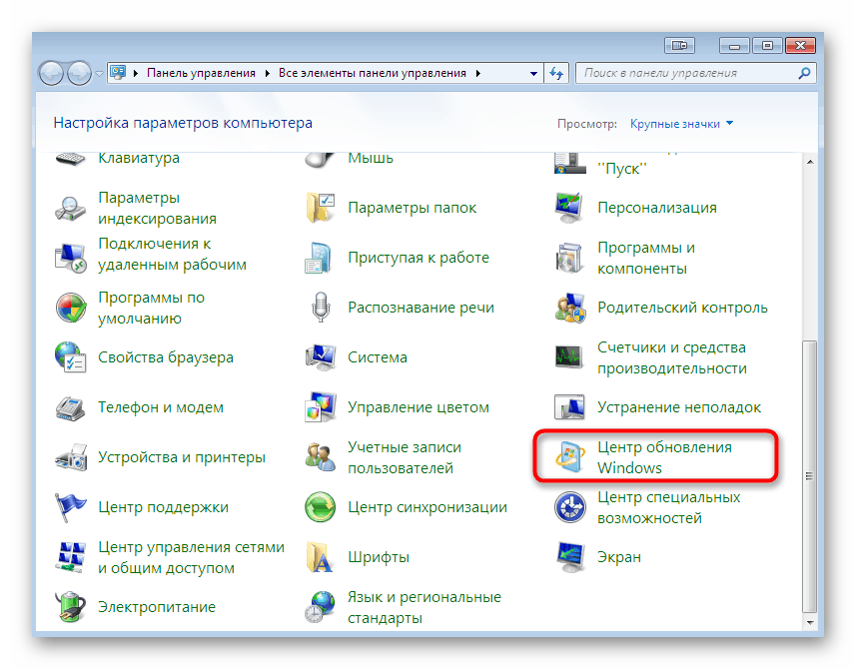Image resolution: width=856 pixels, height=669 pixels.
Task: Open the User Accounts icon (Учетные записи пользователей)
Action: (x=321, y=457)
